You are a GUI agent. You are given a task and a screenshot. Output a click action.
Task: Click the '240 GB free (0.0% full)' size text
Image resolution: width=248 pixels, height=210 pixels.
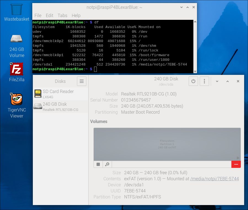[x=166, y=173]
